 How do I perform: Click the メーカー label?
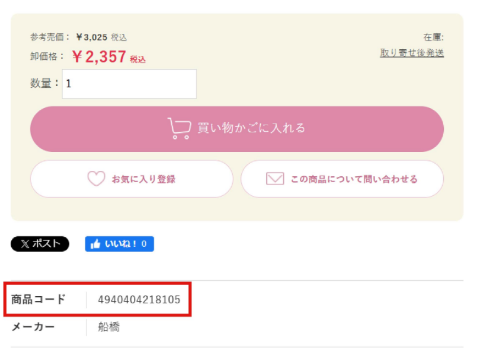[33, 326]
